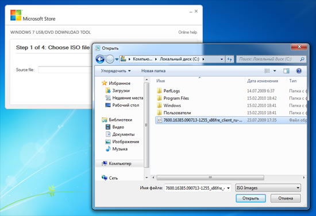Click Online help link in the Download Tool window

(x=188, y=32)
